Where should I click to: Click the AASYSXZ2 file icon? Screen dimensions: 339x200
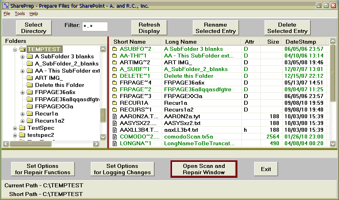click(x=115, y=123)
